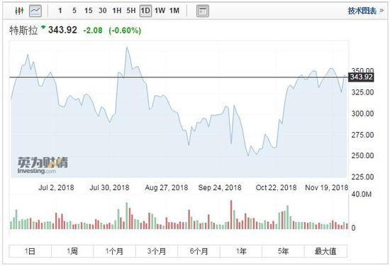Choose the 5H interval
This screenshot has width=390, height=266.
tap(131, 11)
